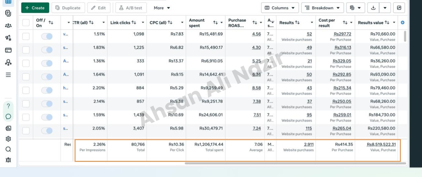Image resolution: width=422 pixels, height=177 pixels.
Task: Open the All tools hamburger menu icon
Action: coord(8,75)
